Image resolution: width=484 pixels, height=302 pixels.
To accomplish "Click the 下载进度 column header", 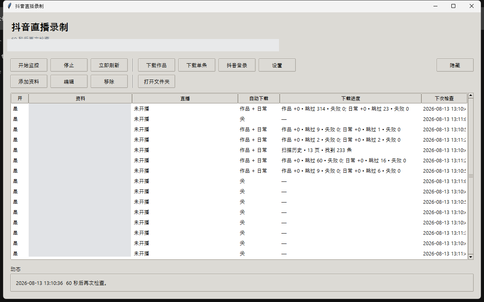I will pyautogui.click(x=351, y=98).
